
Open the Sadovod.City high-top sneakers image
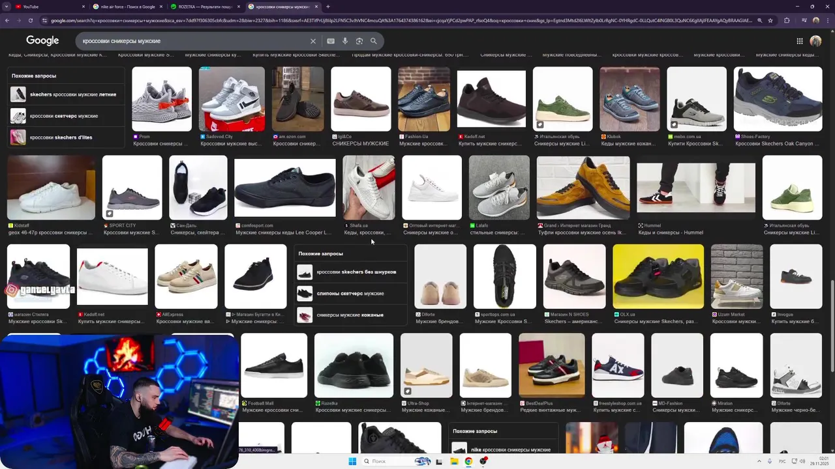point(232,99)
